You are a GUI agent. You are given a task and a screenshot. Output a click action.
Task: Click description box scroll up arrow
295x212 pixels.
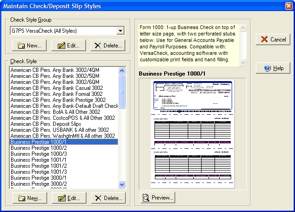pos(243,28)
